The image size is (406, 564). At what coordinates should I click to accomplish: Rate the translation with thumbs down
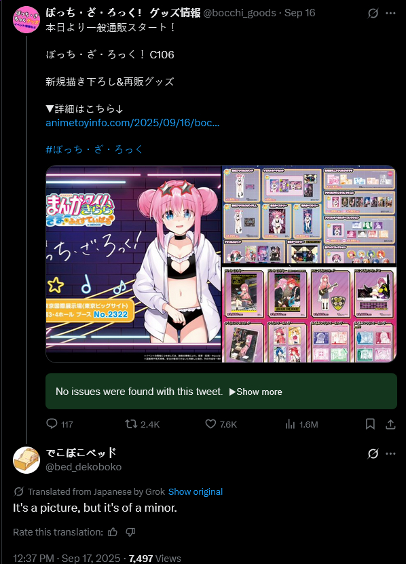(x=130, y=532)
